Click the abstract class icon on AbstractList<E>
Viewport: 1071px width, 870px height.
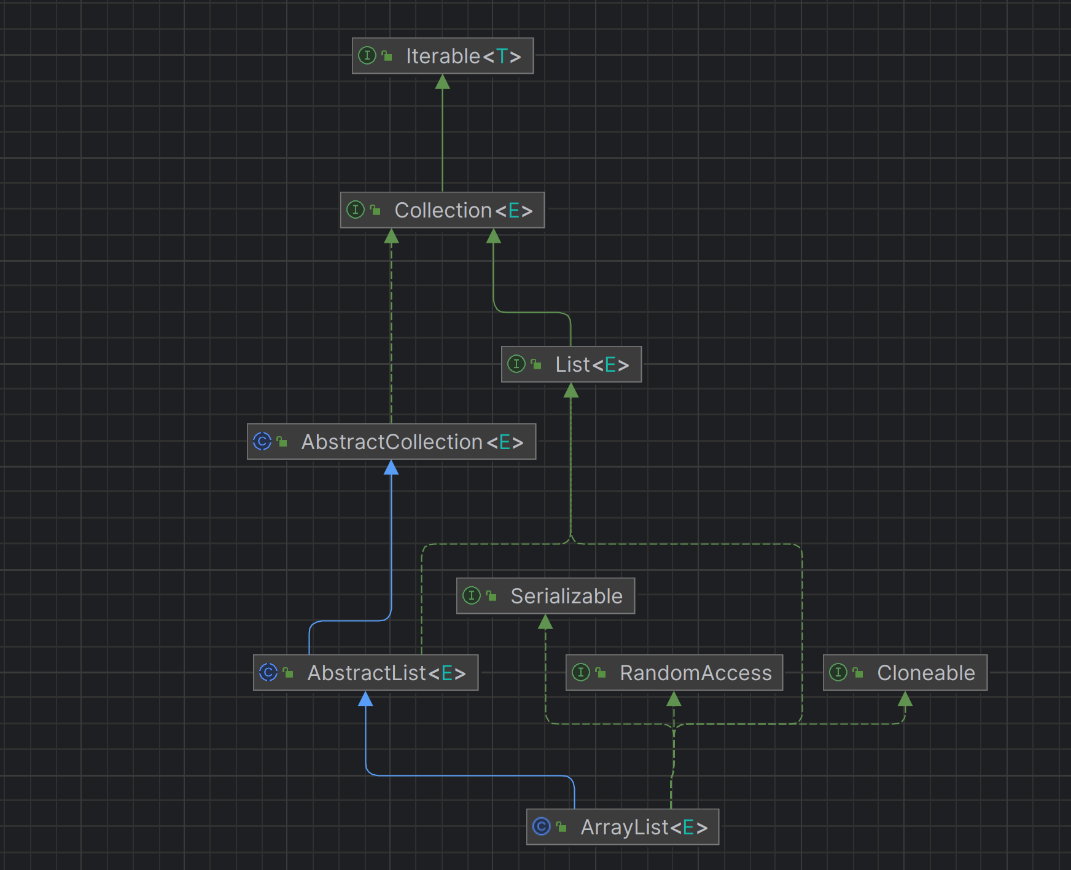coord(268,673)
